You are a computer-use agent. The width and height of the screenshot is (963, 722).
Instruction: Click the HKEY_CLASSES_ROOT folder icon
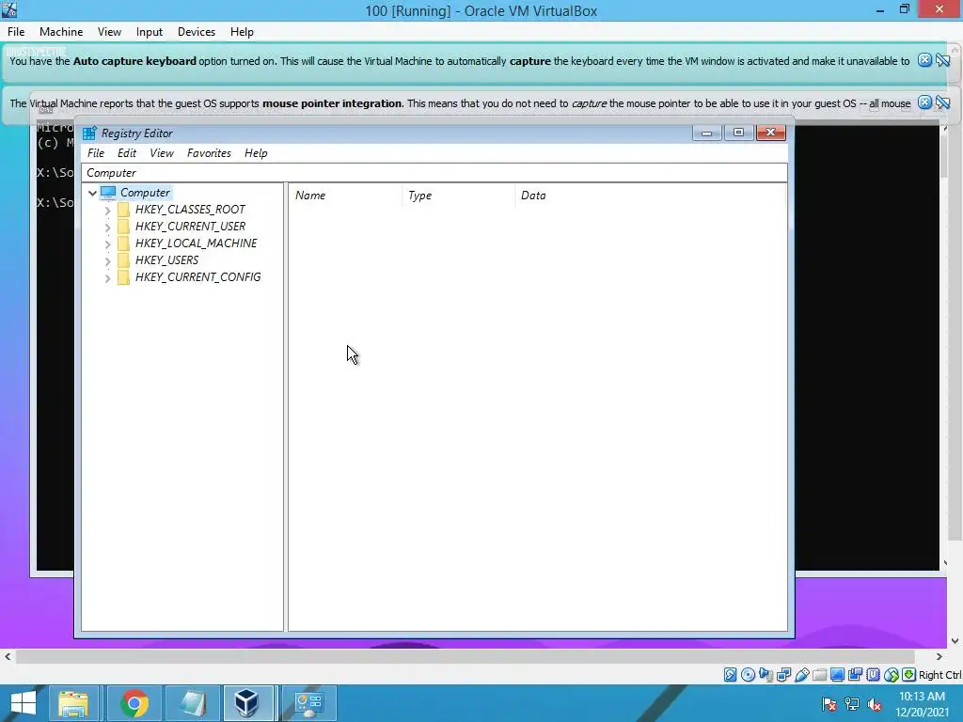[123, 210]
